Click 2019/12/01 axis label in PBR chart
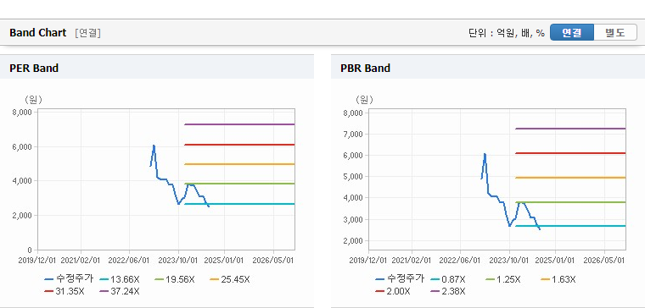 [368, 261]
